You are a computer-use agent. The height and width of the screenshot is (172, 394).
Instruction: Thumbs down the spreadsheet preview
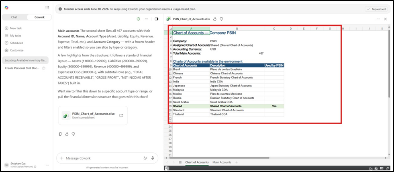click(x=221, y=19)
